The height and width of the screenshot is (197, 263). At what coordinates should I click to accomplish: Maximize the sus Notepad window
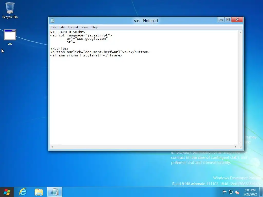coord(228,19)
